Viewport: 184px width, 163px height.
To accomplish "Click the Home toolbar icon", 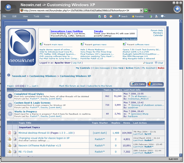I will tap(111, 17).
